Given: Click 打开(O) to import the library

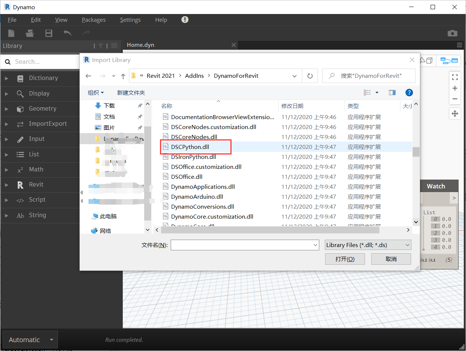Looking at the screenshot, I should [345, 259].
